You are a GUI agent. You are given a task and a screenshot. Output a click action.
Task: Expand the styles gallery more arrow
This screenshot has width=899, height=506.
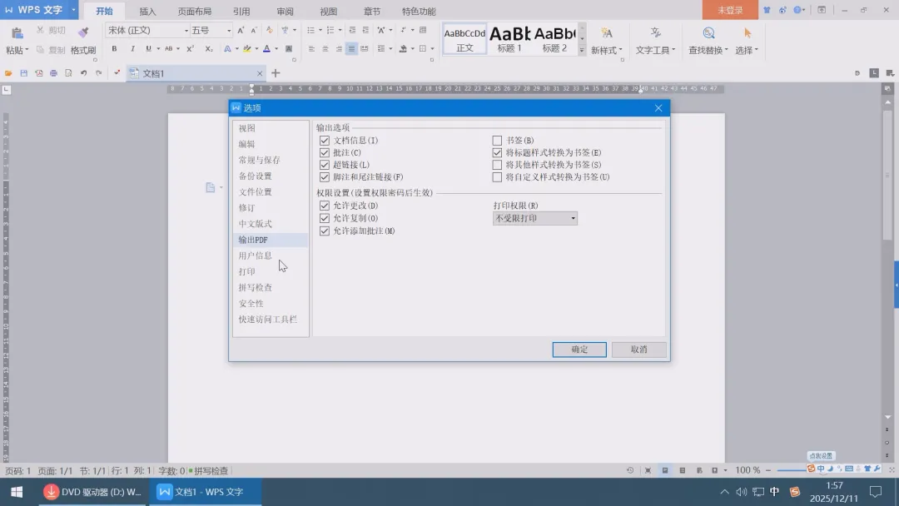tap(582, 51)
